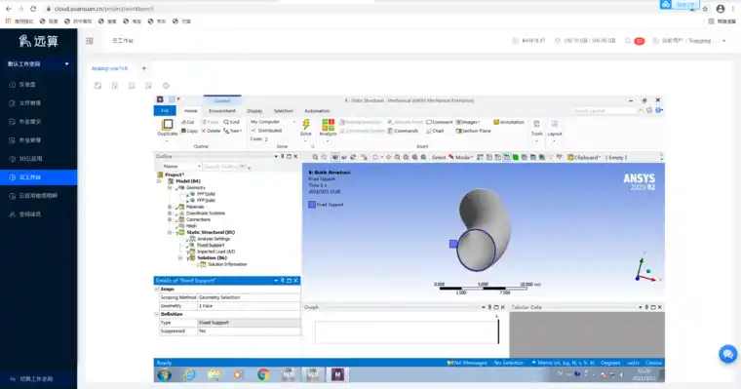Screen dimensions: 741x389
Task: Collapse the Static Structural (B5) node
Action: pyautogui.click(x=170, y=233)
